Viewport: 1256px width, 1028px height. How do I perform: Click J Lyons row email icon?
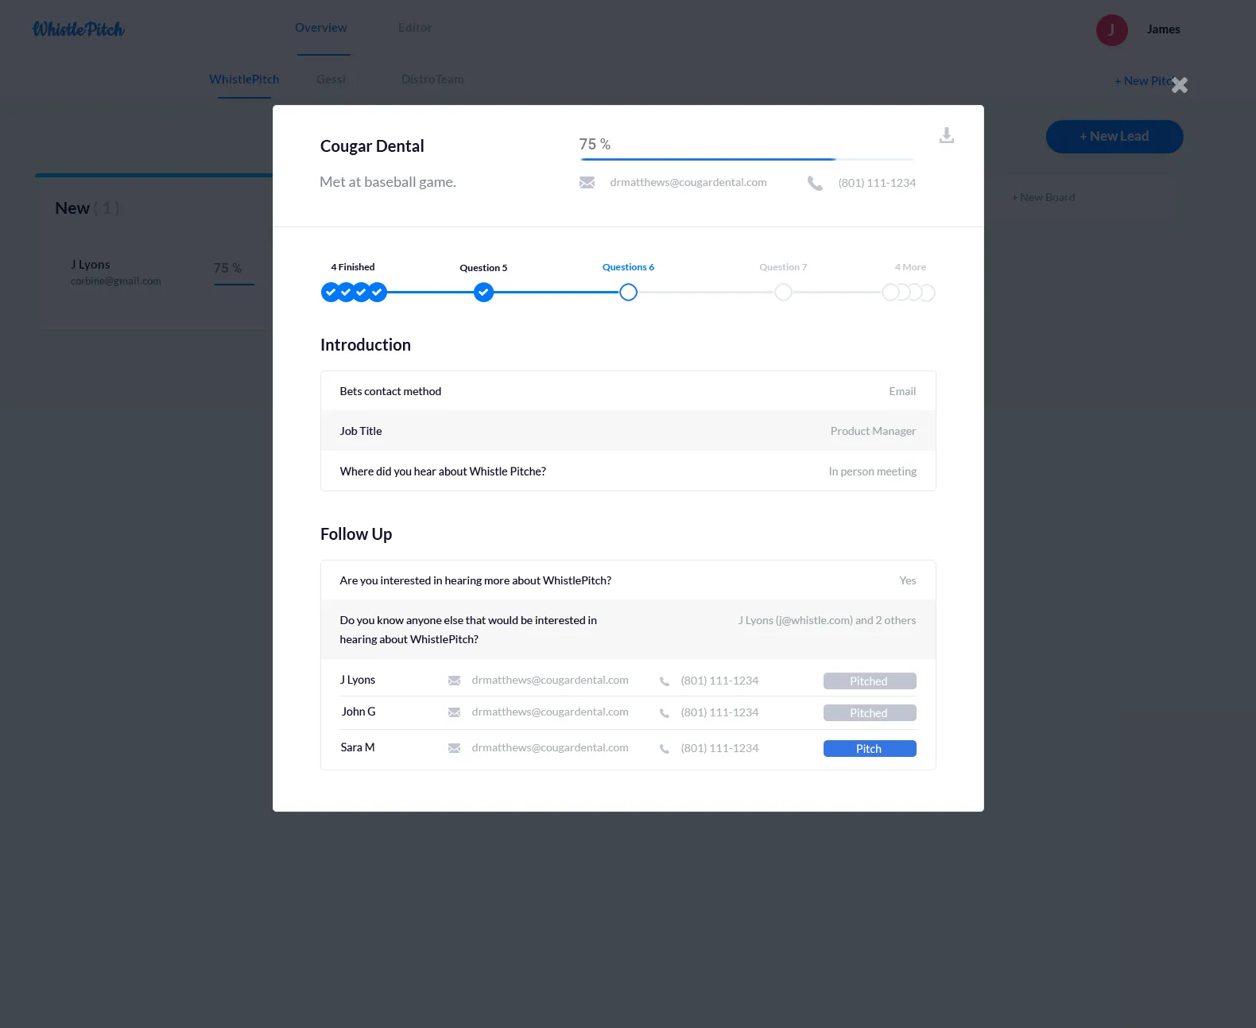click(454, 681)
